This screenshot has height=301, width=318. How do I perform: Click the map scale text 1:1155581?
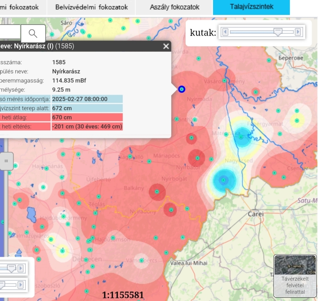coord(123,295)
